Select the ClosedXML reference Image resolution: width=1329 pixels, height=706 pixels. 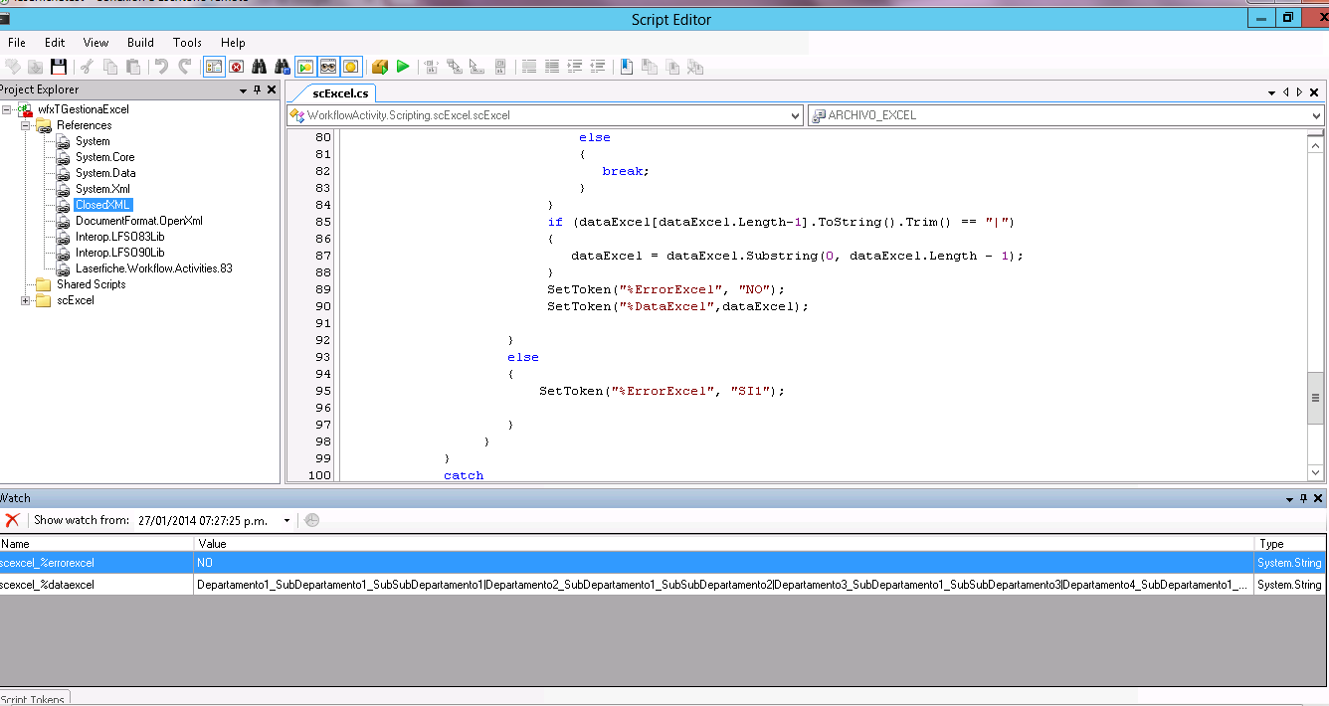click(x=102, y=205)
